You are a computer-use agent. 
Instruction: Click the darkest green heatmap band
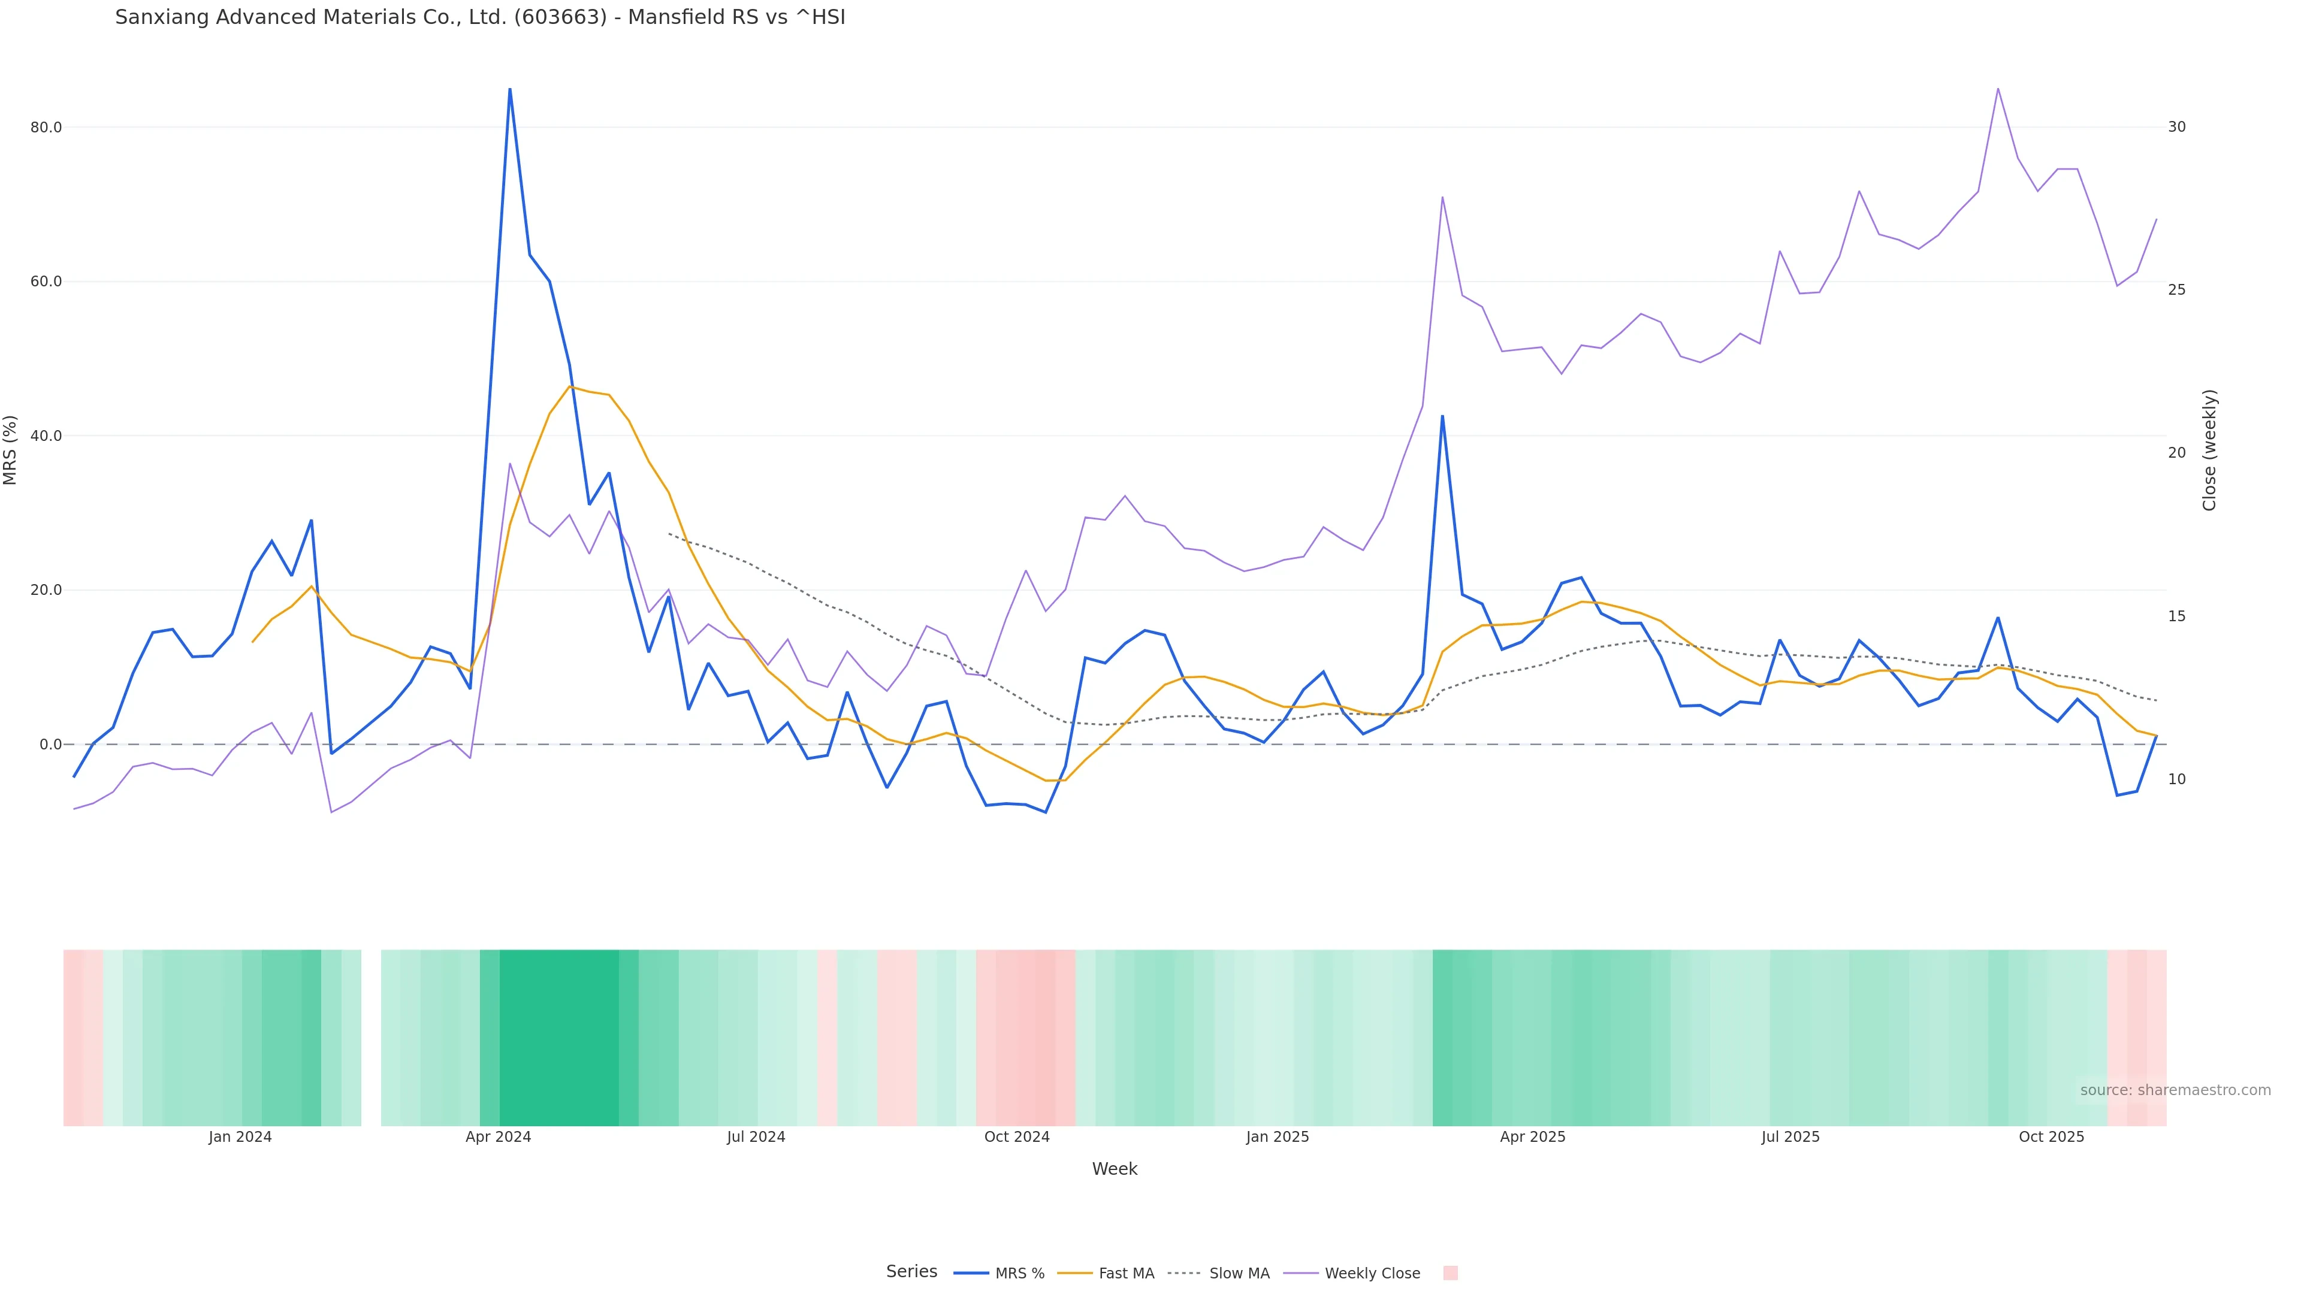[558, 1037]
